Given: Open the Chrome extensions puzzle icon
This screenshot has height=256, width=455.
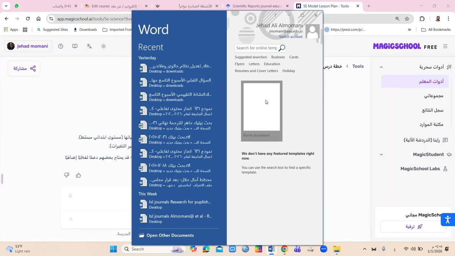Looking at the screenshot, I should [422, 18].
